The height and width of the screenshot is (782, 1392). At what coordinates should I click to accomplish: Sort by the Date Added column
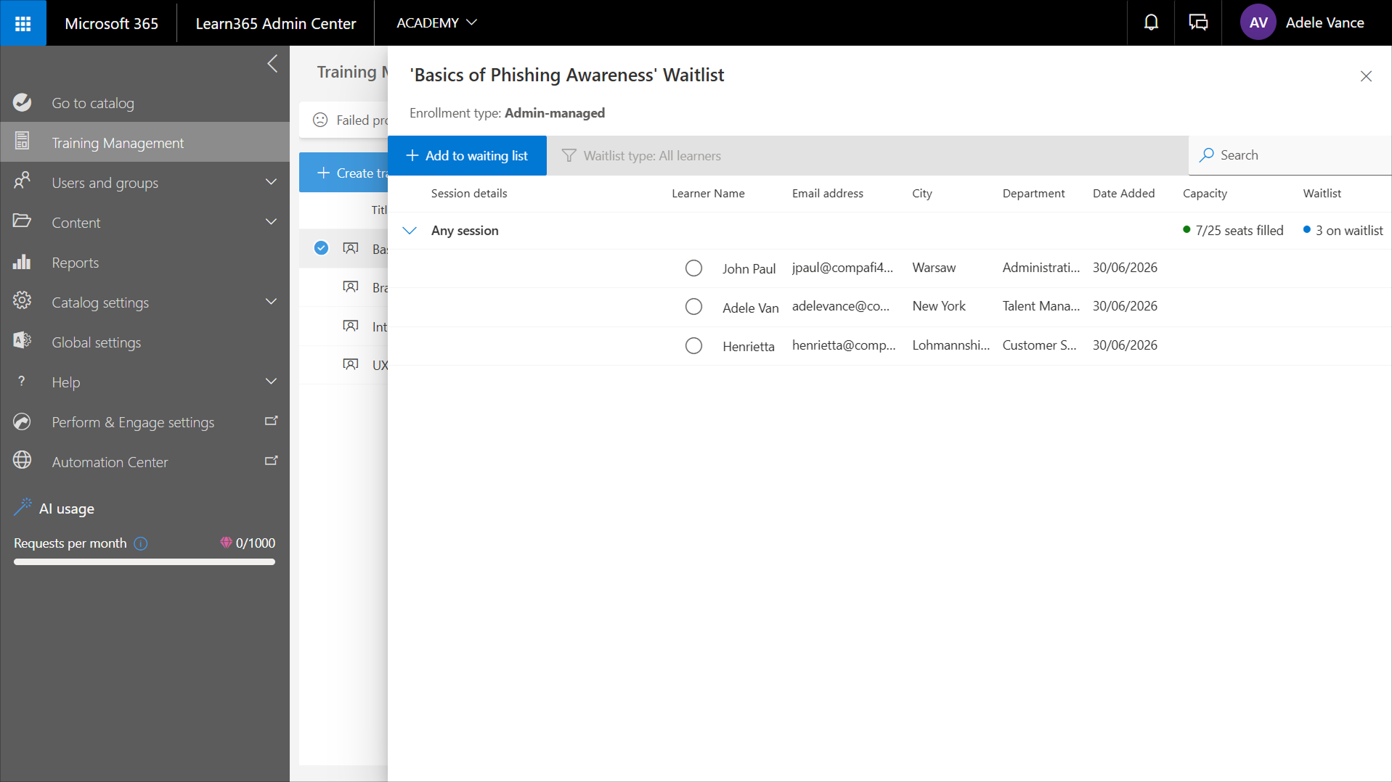pos(1123,194)
